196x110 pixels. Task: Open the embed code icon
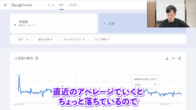173,58
